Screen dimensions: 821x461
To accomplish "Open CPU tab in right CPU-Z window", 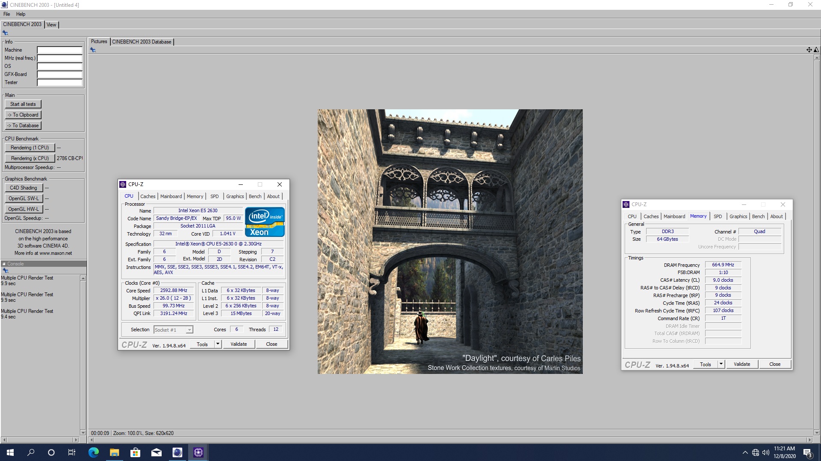I will (x=632, y=216).
